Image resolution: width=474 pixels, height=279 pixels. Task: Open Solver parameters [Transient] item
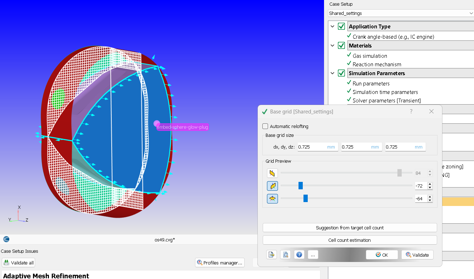point(386,100)
